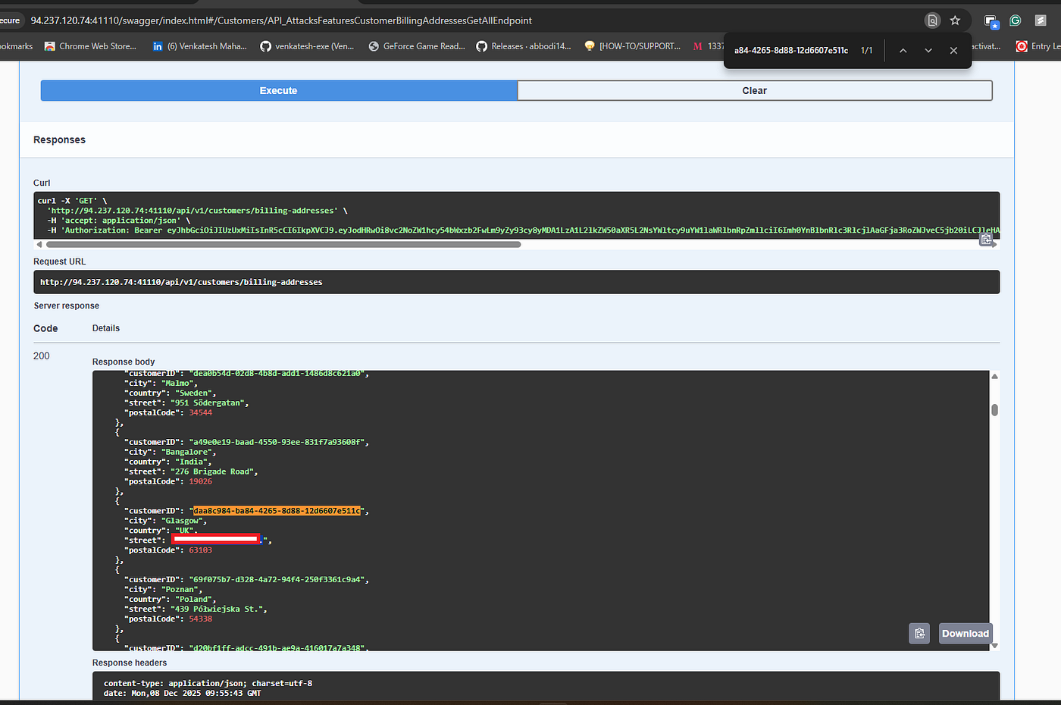Click the city value "Glasgow"
Viewport: 1061px width, 705px height.
183,521
